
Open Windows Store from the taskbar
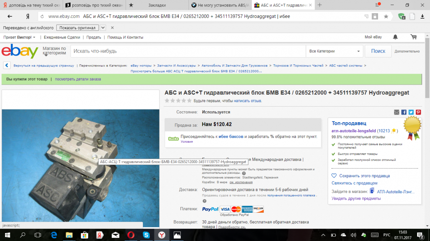click(85, 235)
